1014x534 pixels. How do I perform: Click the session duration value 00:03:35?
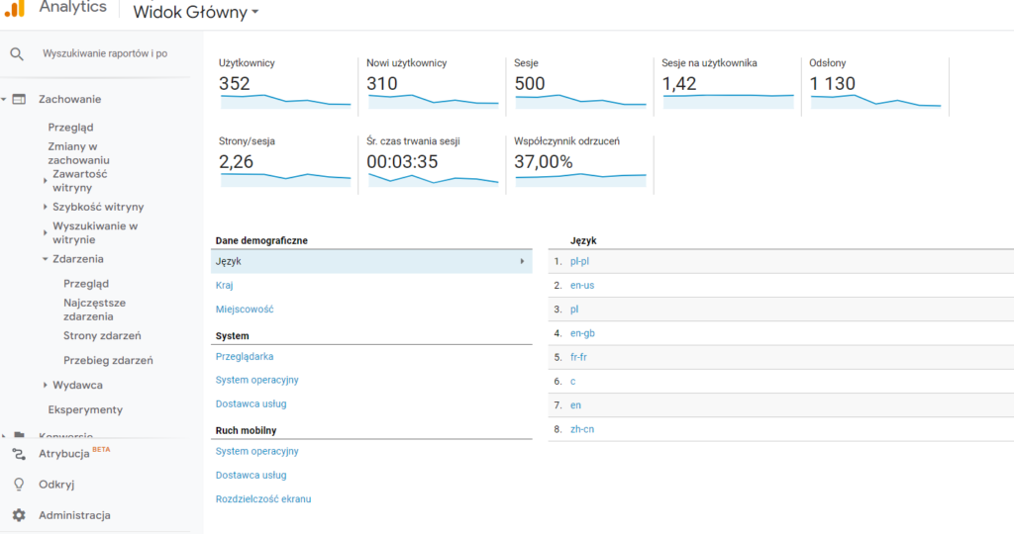pyautogui.click(x=402, y=162)
